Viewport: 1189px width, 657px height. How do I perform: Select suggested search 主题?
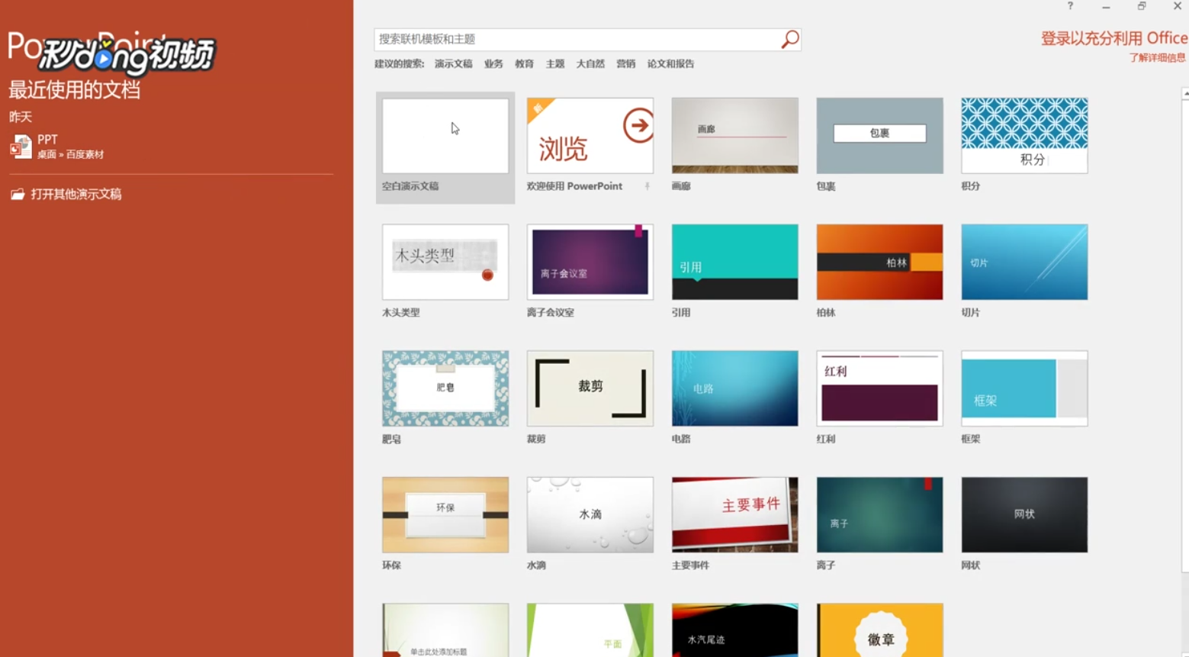tap(555, 64)
